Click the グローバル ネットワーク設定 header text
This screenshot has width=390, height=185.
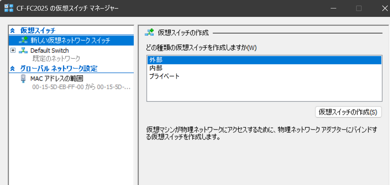click(59, 68)
